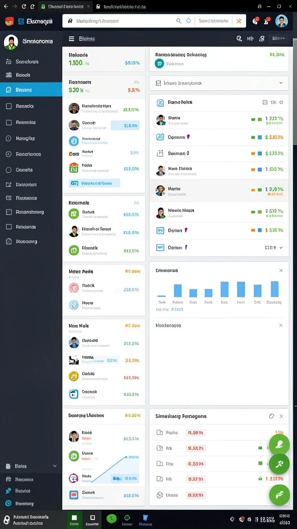This screenshot has height=529, width=297.
Task: Click the bottommost green floating wrench button
Action: click(279, 494)
